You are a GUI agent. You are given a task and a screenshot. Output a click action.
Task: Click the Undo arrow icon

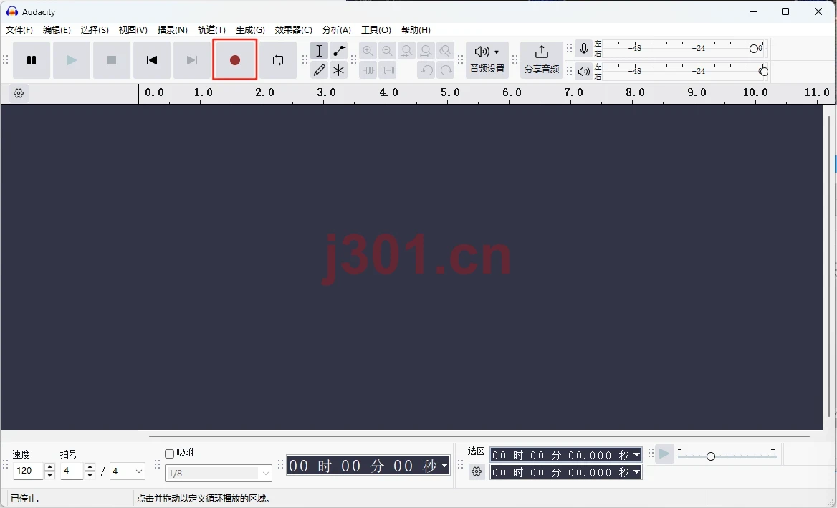426,70
